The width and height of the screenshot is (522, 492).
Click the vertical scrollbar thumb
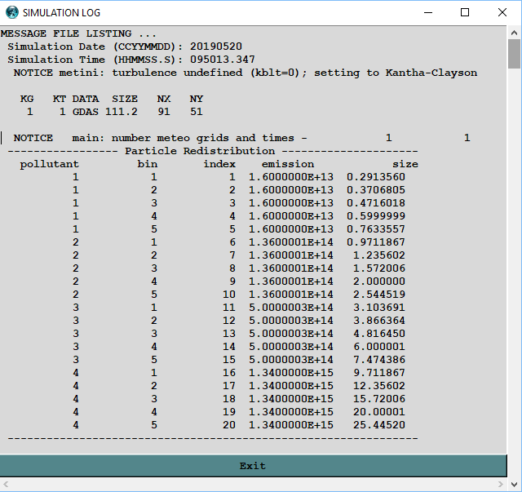(514, 54)
